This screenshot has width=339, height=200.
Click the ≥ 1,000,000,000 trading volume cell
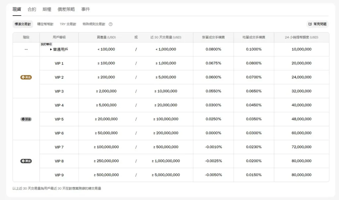(x=166, y=161)
